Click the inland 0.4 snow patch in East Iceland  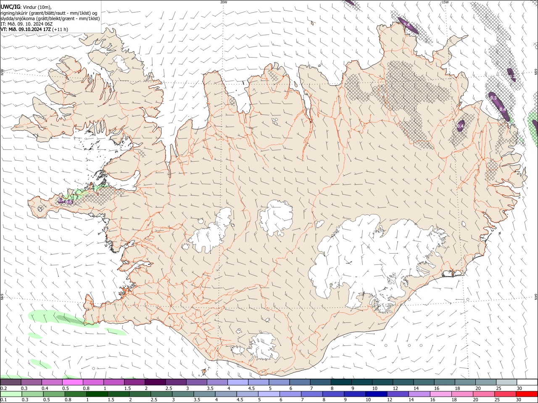click(460, 126)
